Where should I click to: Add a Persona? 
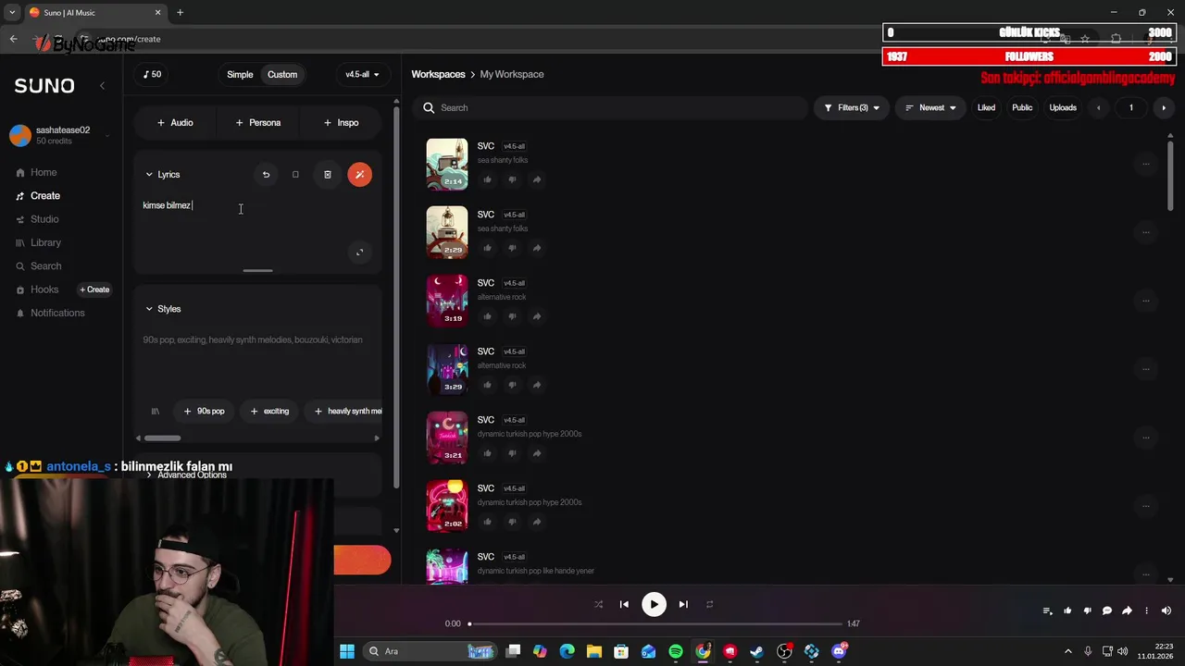point(257,122)
